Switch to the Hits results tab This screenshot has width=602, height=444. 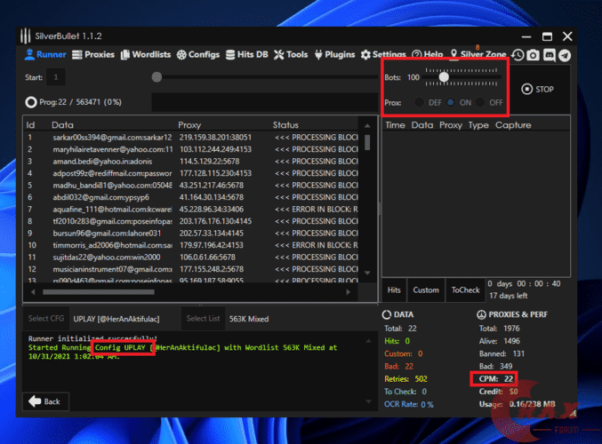pyautogui.click(x=394, y=290)
